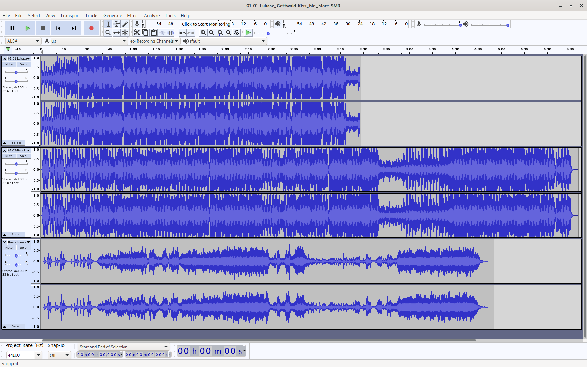Screen dimensions: 587x367
Task: Skip to Start of the project
Action: click(x=58, y=28)
